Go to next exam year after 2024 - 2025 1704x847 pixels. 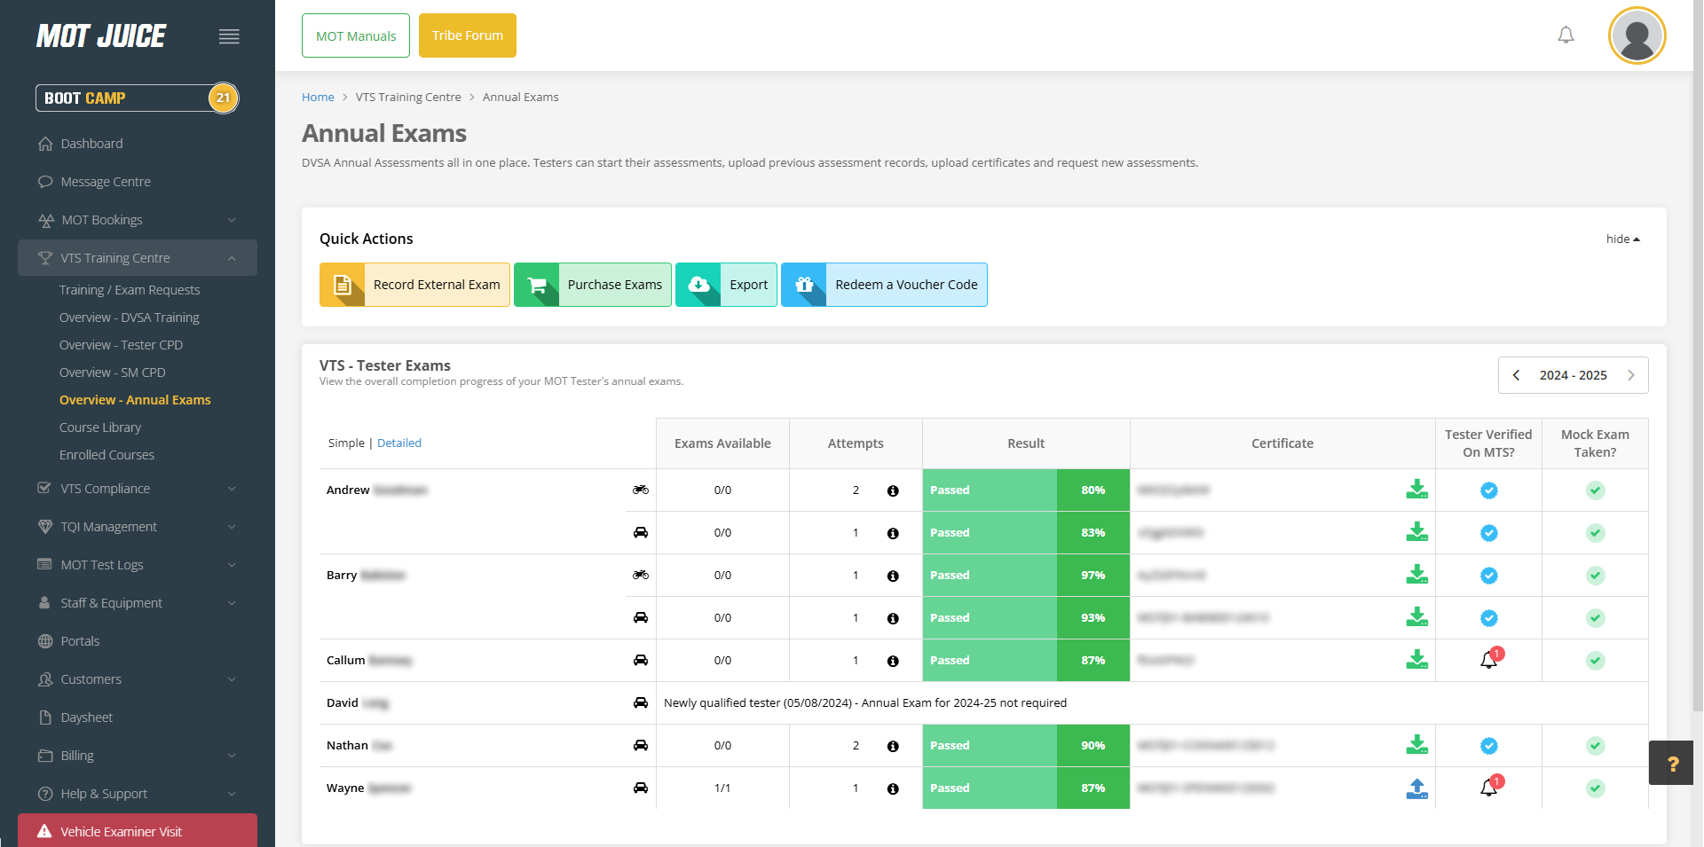coord(1630,375)
